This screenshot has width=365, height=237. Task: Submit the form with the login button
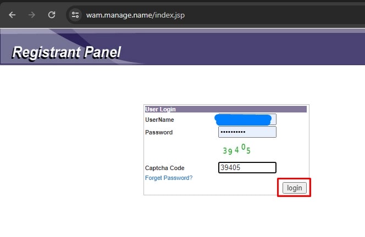[295, 188]
